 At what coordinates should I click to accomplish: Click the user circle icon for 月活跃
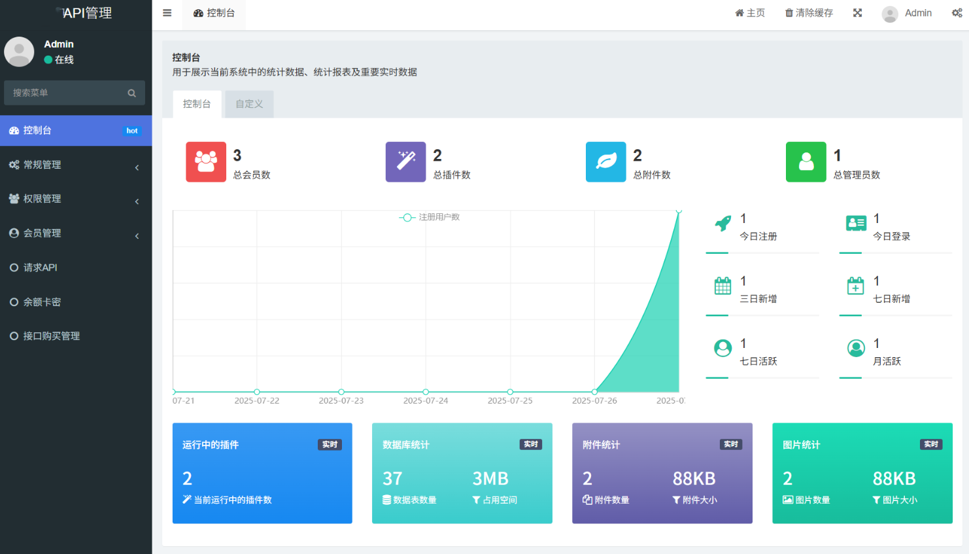[856, 348]
